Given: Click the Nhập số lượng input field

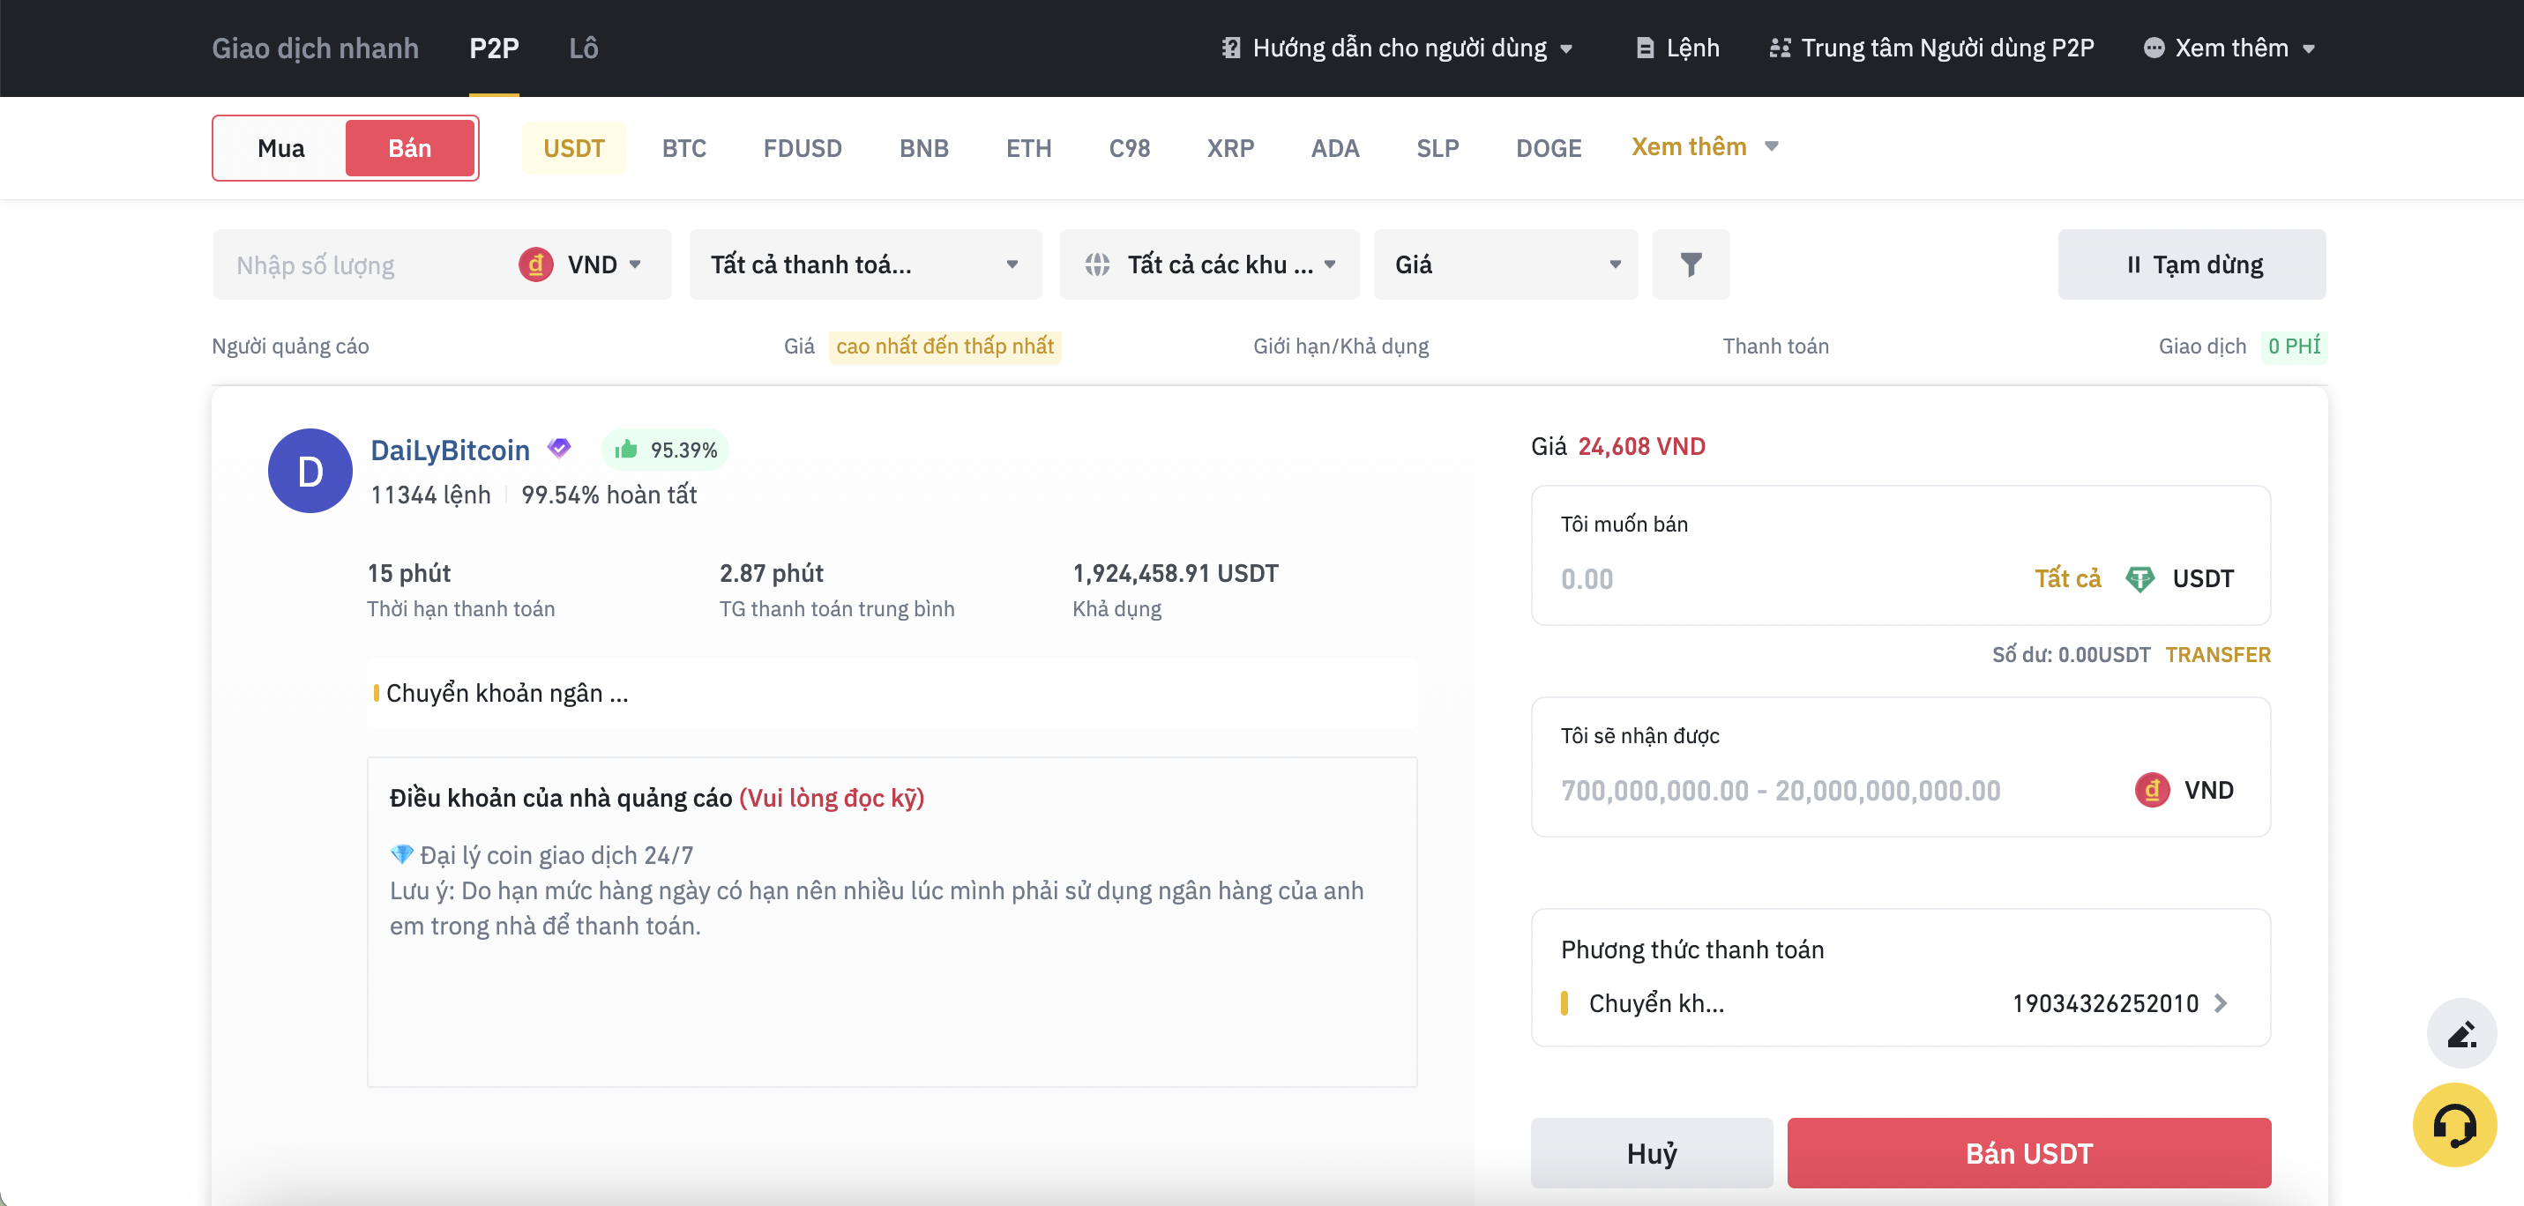Looking at the screenshot, I should click(x=353, y=264).
